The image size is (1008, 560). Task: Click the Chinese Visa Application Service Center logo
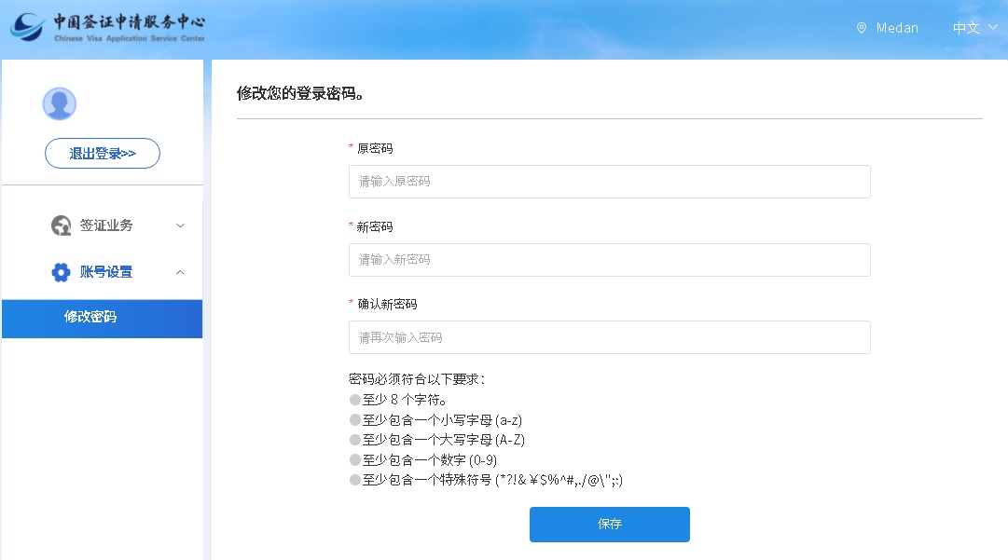pyautogui.click(x=107, y=28)
